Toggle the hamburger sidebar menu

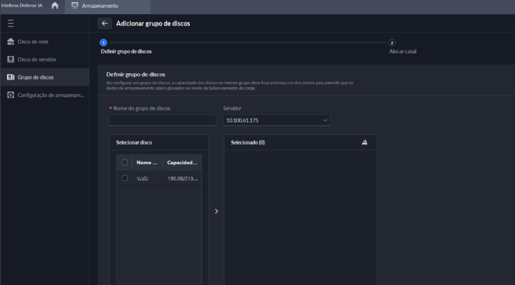click(x=11, y=23)
